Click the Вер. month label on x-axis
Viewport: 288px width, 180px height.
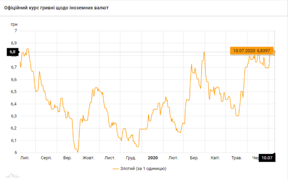pyautogui.click(x=67, y=158)
